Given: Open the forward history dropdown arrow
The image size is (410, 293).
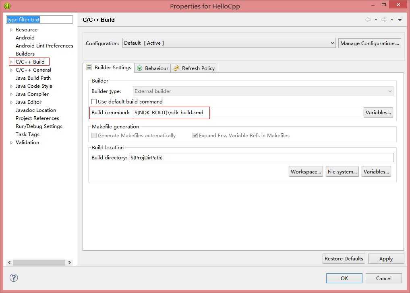Looking at the screenshot, I should [392, 20].
